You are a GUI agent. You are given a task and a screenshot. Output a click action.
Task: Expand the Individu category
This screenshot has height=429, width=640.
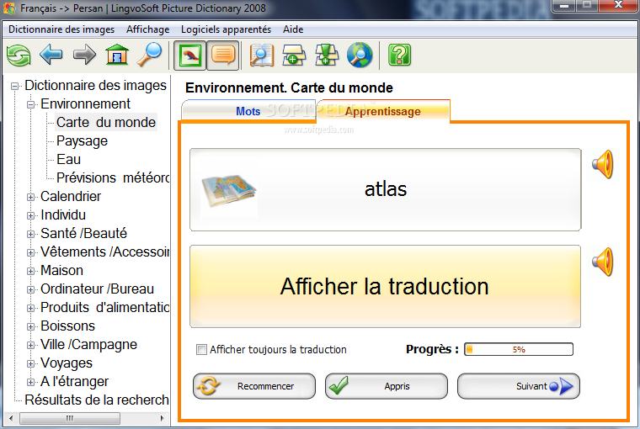31,215
